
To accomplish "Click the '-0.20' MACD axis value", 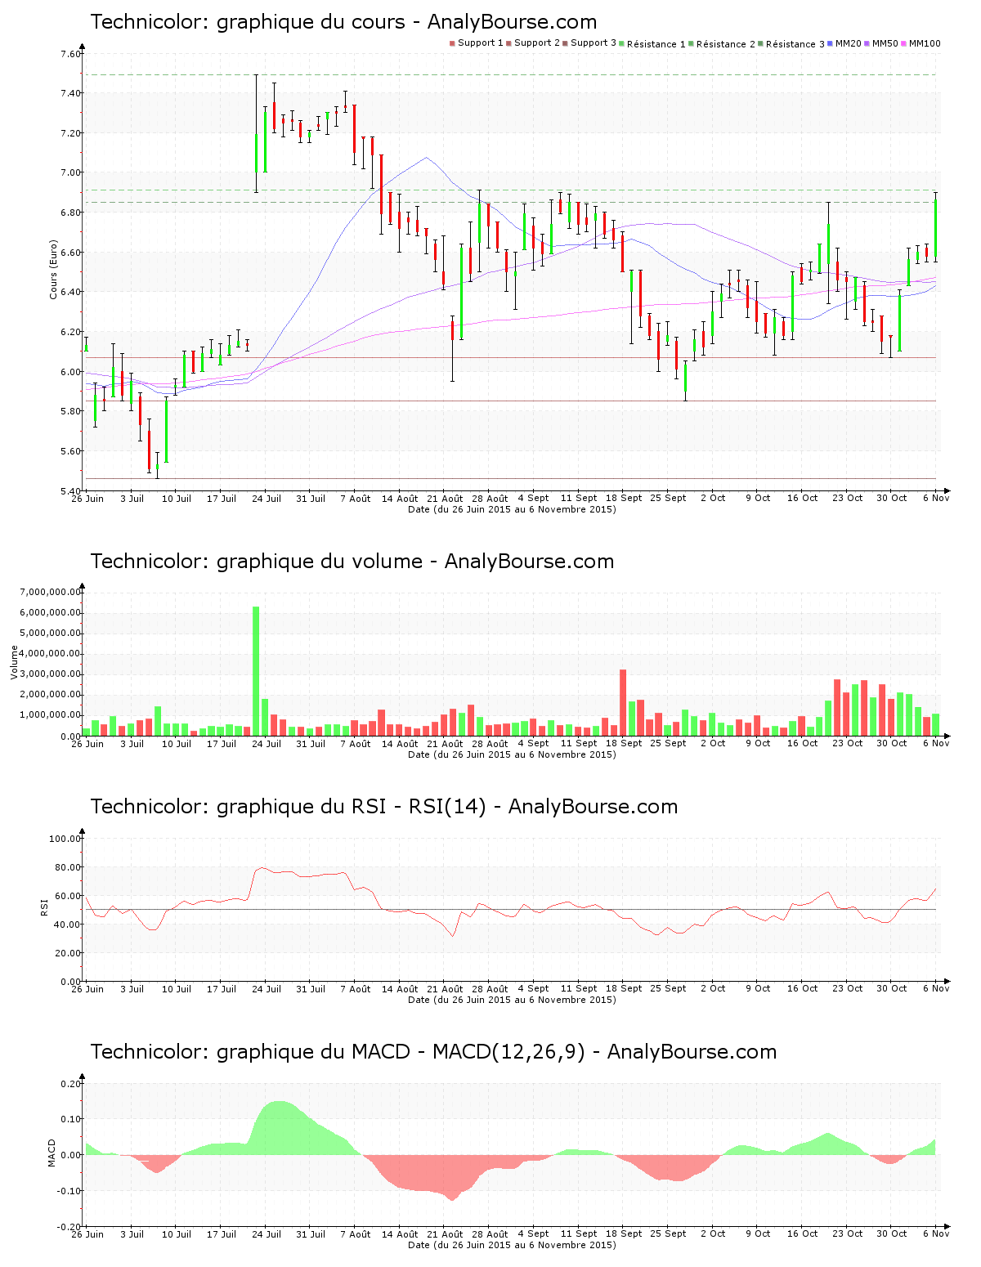I will pyautogui.click(x=69, y=1227).
